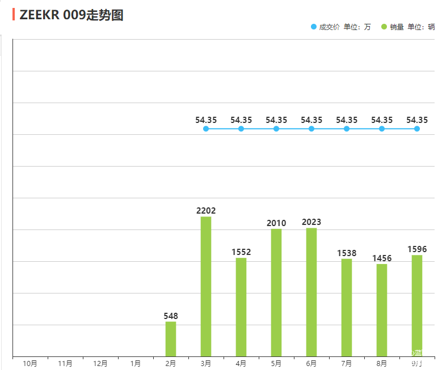Screen dimensions: 438x370
Task: Click the 12月 x-axis label
Action: (100, 364)
